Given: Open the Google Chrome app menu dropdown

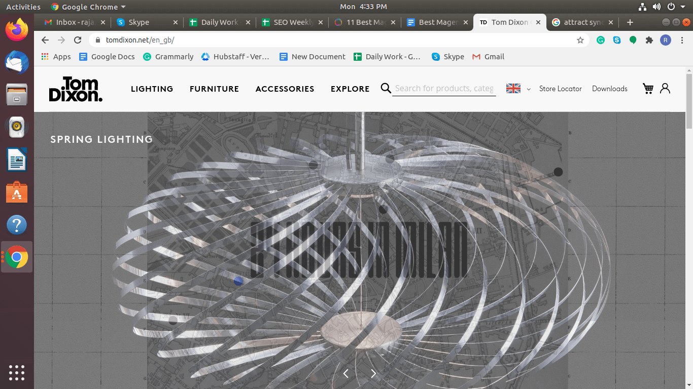Looking at the screenshot, I should pos(88,7).
